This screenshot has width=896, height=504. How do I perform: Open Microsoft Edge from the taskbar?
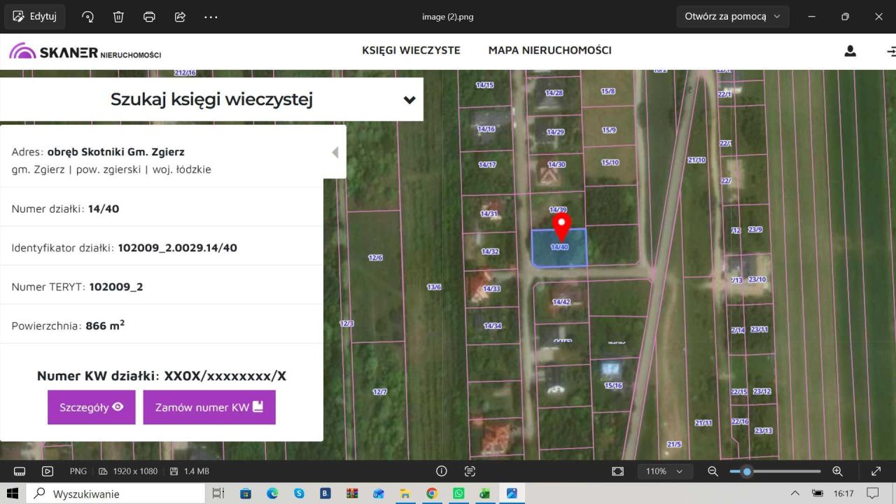click(x=272, y=493)
